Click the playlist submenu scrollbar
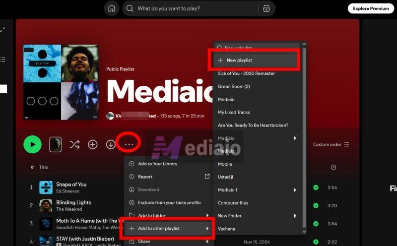Screen dimensions: 397x246 click(304, 137)
